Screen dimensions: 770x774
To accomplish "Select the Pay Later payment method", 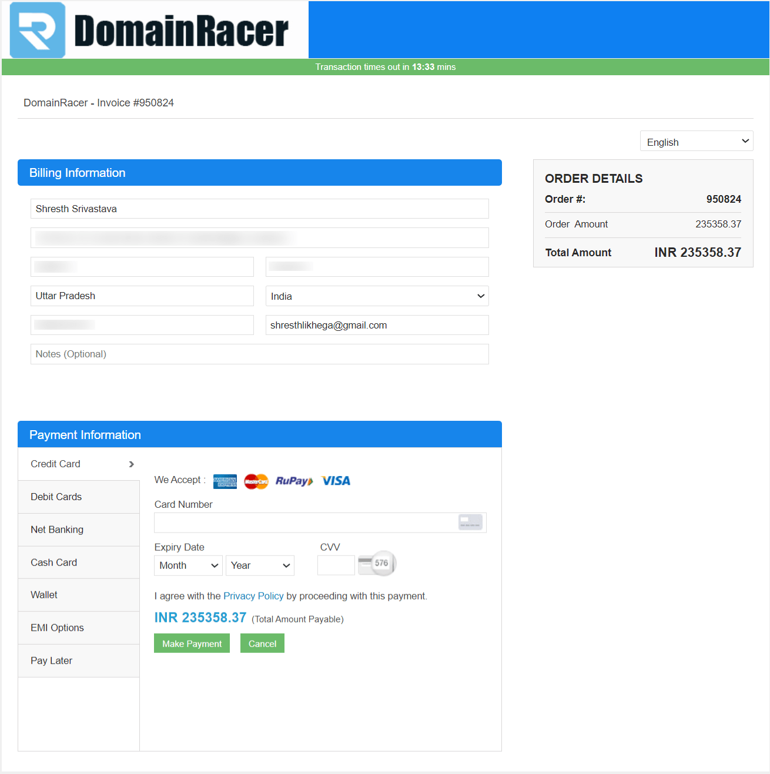I will (51, 660).
